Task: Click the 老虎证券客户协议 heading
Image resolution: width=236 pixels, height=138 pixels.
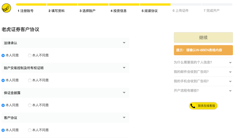Action: [x=20, y=29]
